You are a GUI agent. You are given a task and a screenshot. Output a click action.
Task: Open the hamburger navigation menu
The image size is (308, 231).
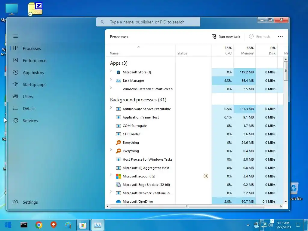pos(16,36)
